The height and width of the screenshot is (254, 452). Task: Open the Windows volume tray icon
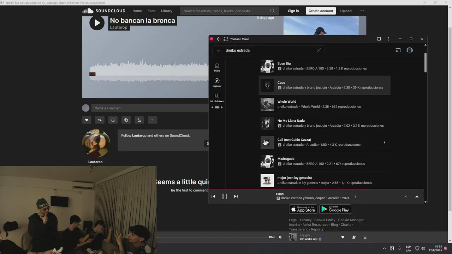pos(423,249)
